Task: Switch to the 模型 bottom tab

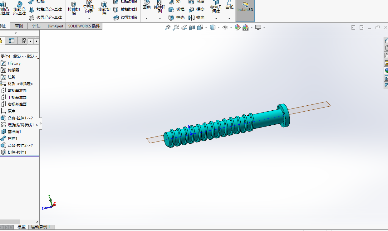Action: click(x=22, y=227)
